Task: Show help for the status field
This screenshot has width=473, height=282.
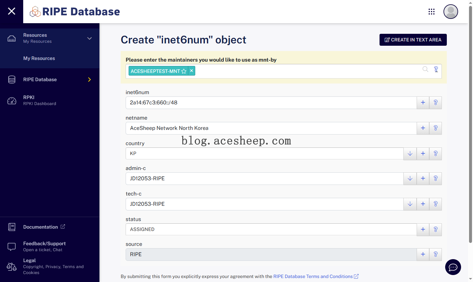Action: pos(436,229)
